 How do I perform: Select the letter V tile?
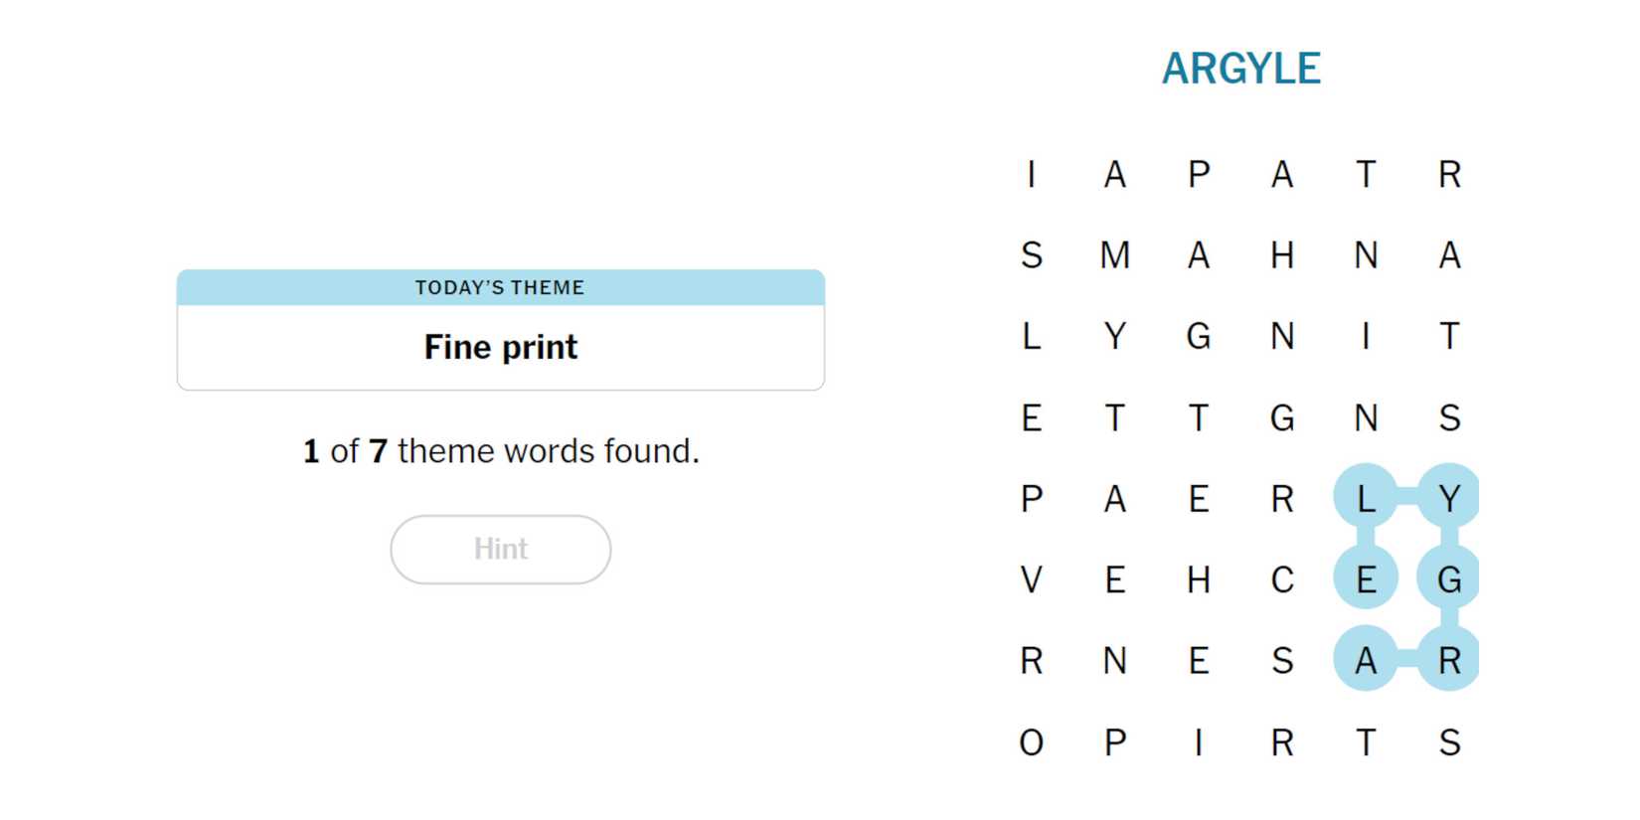(x=1032, y=579)
